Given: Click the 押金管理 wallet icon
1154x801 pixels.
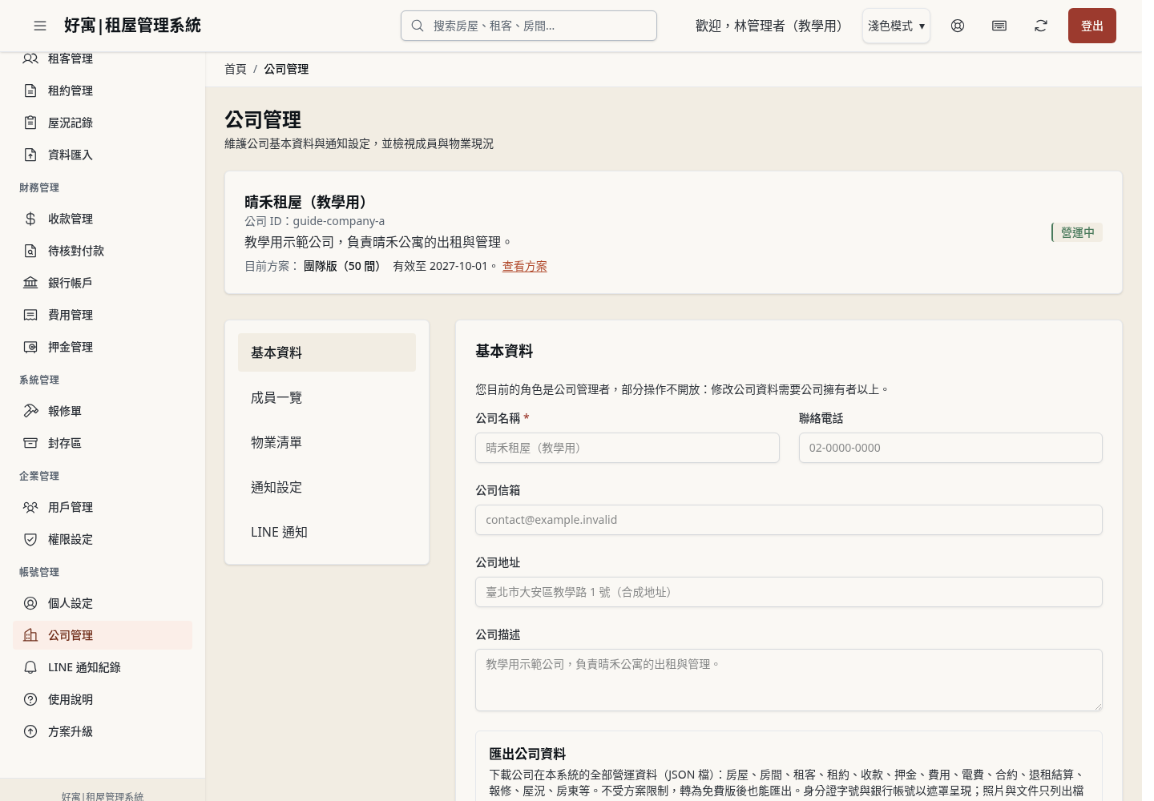Looking at the screenshot, I should [x=30, y=347].
